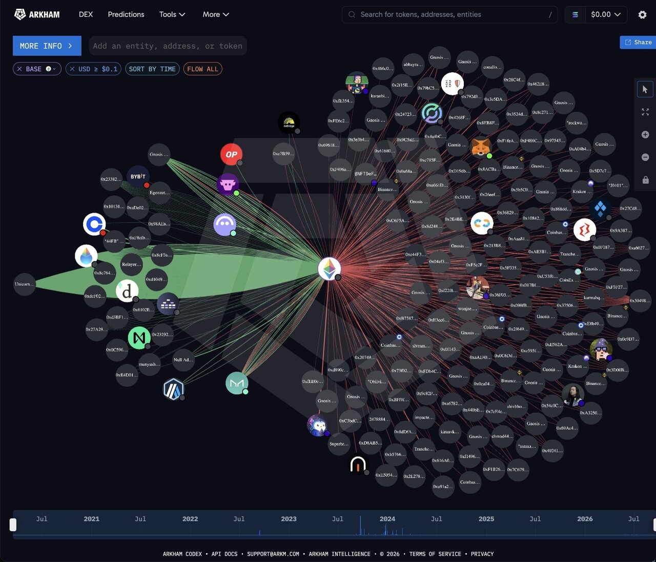
Task: Open the Tools dropdown menu
Action: (x=172, y=14)
